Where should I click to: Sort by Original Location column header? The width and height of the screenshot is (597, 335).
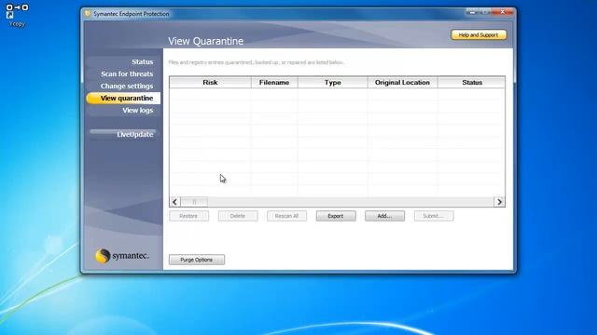point(402,83)
